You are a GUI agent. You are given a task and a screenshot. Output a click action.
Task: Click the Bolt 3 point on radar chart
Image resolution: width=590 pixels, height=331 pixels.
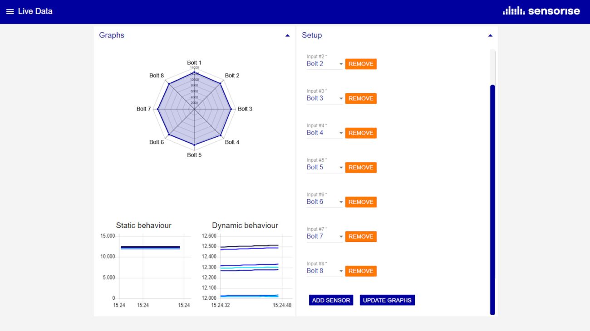(x=231, y=109)
